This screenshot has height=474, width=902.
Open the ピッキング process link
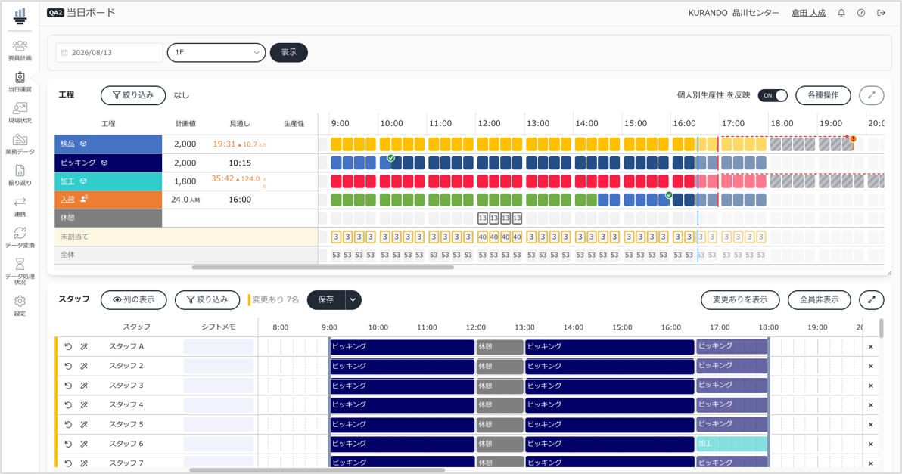[x=78, y=163]
